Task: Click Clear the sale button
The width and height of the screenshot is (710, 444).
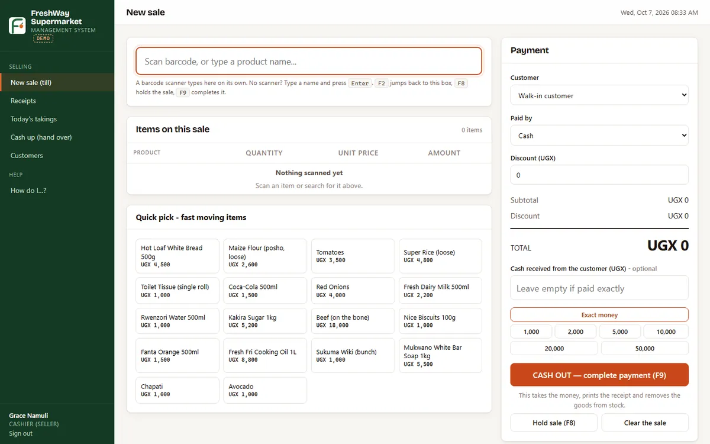Action: click(x=645, y=423)
